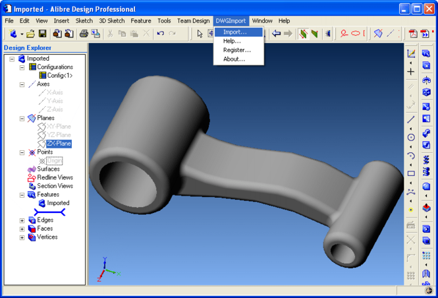Viewport: 438px width, 298px height.
Task: Choose Import... from DWGImport menu
Action: tap(234, 32)
